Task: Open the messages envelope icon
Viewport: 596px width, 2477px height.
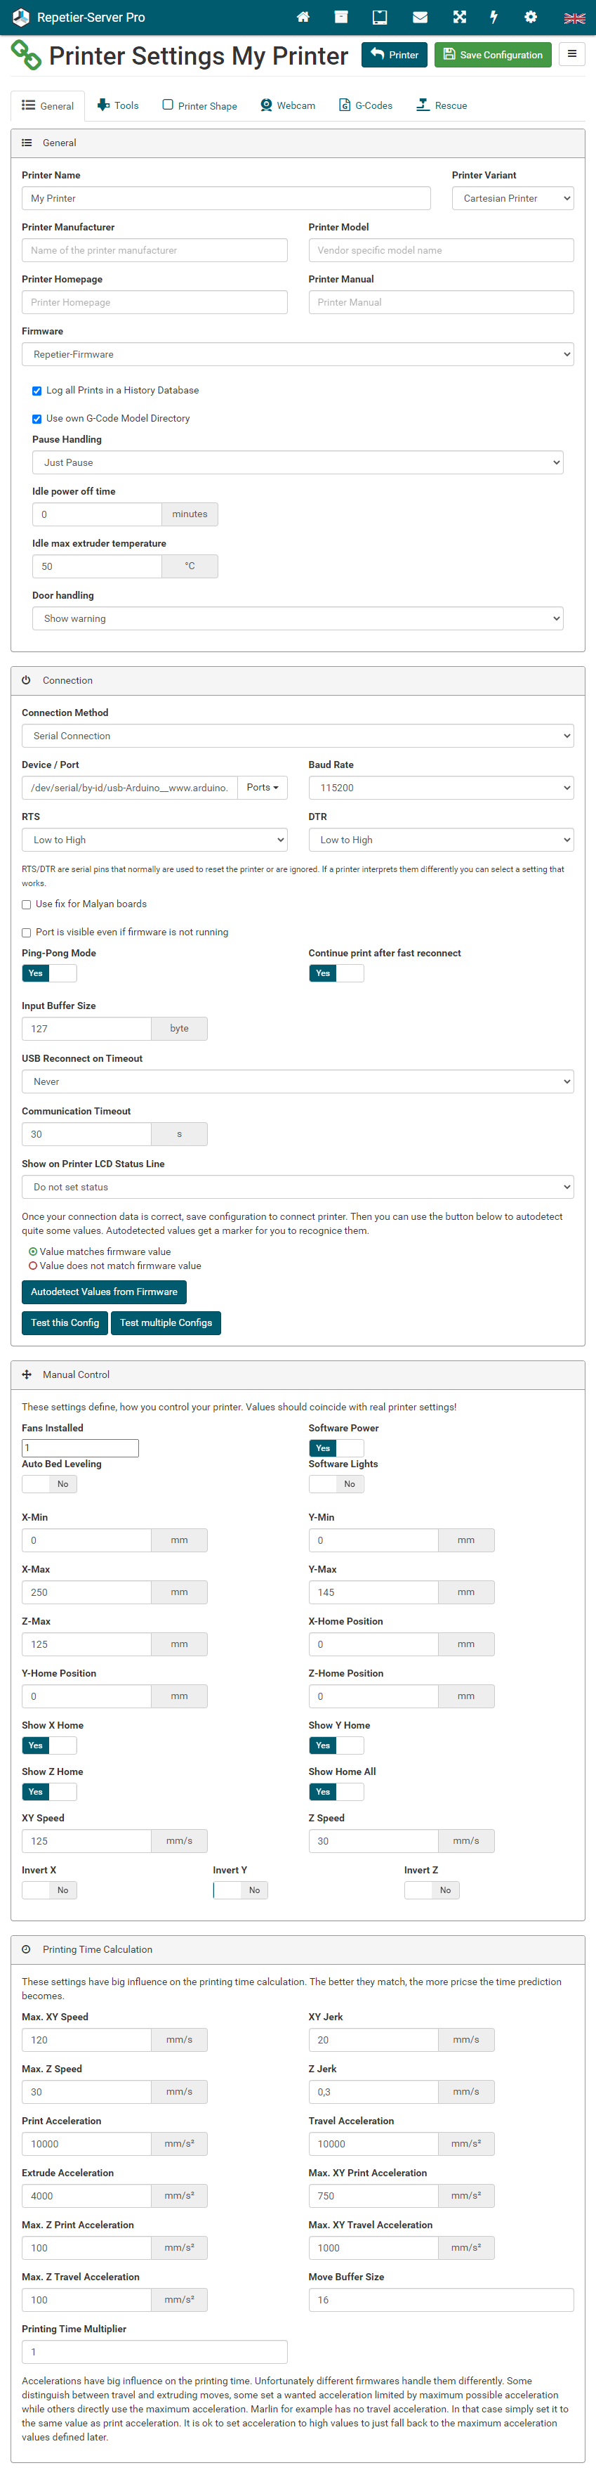Action: tap(420, 18)
